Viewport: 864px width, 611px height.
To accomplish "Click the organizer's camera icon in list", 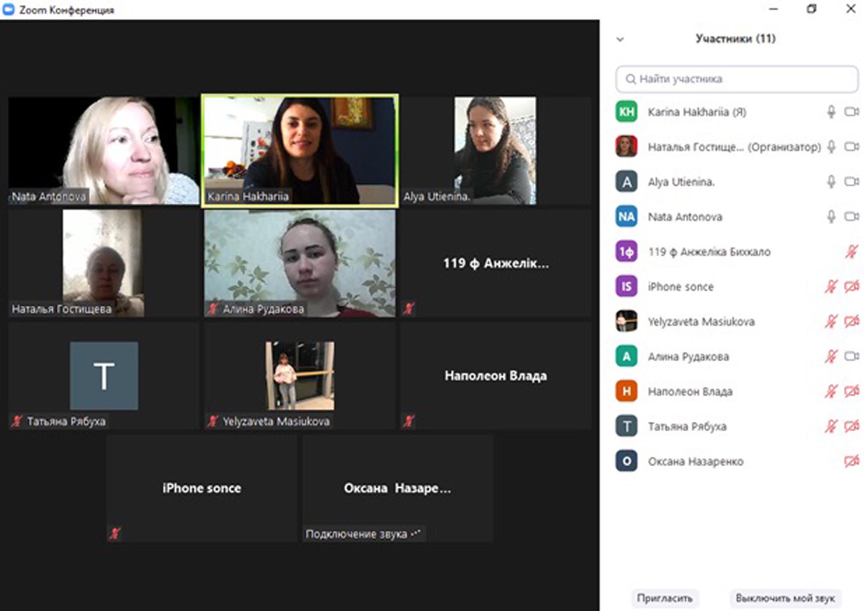I will [852, 147].
